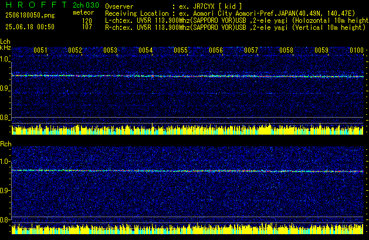
Task: Click the Lch 0.9 kHz axis label
Action: click(4, 88)
